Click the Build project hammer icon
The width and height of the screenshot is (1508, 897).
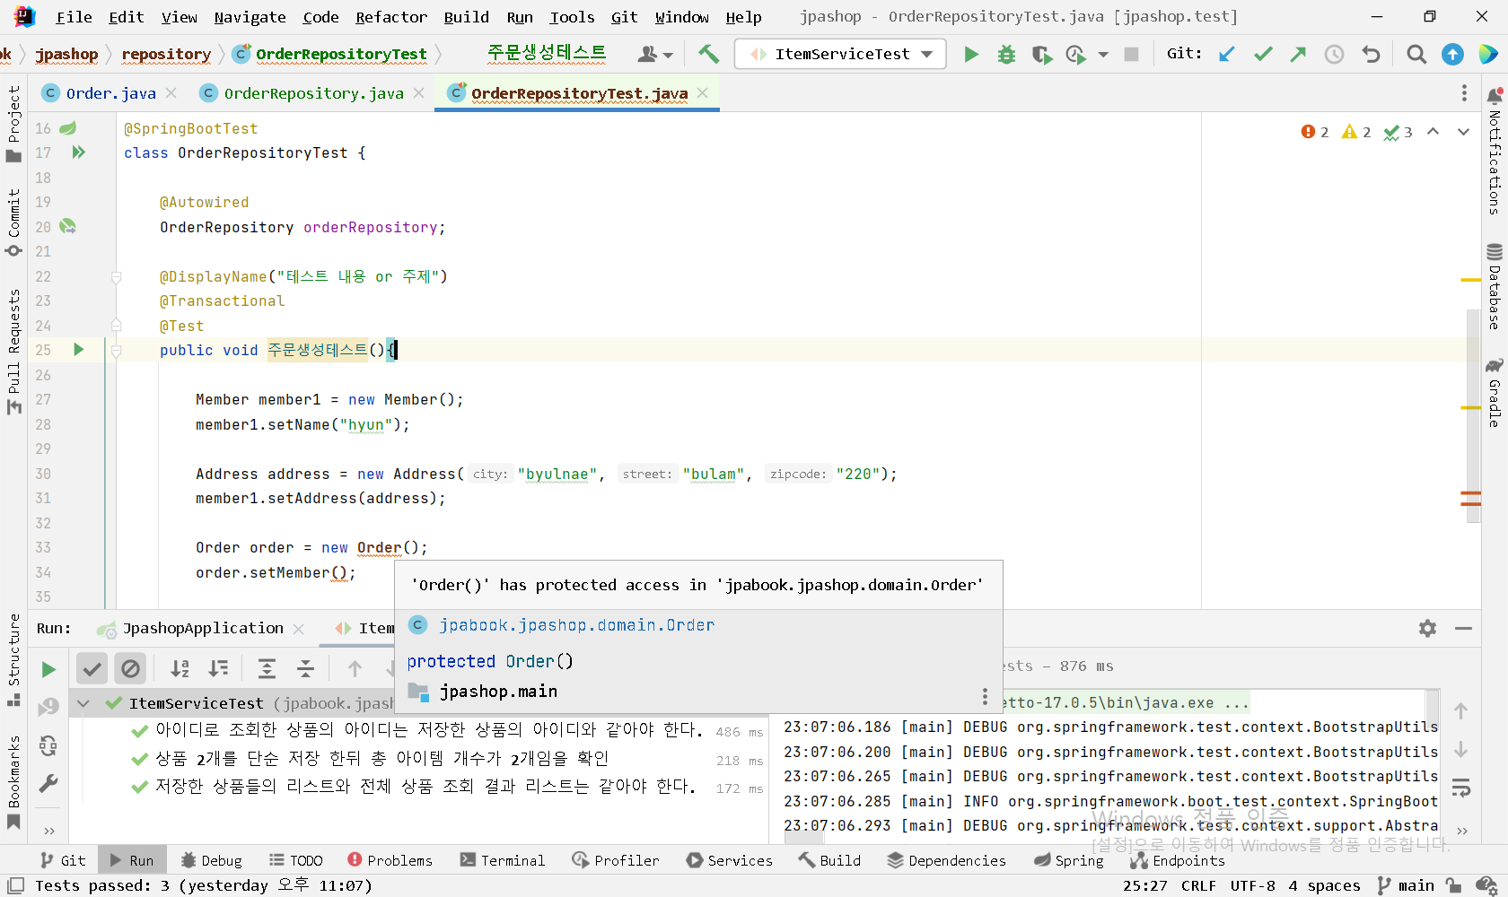click(708, 54)
